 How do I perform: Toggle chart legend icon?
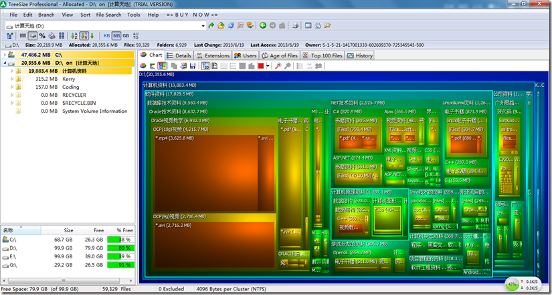(x=214, y=65)
